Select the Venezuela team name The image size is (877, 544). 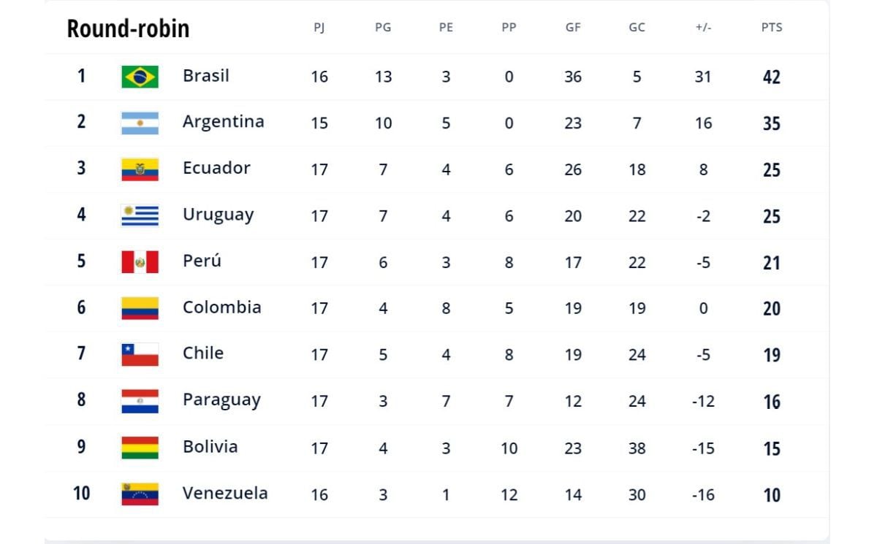coord(225,493)
